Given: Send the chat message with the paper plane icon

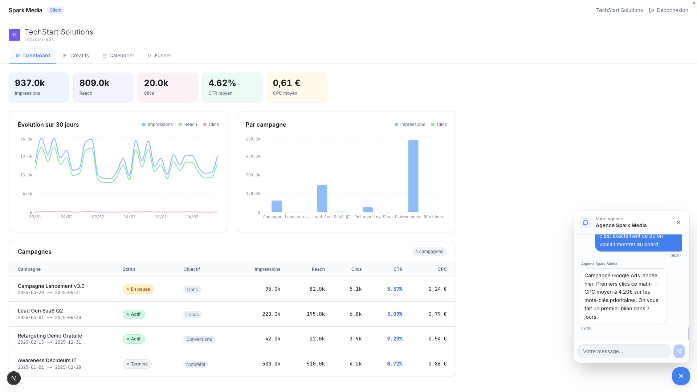Looking at the screenshot, I should point(679,351).
